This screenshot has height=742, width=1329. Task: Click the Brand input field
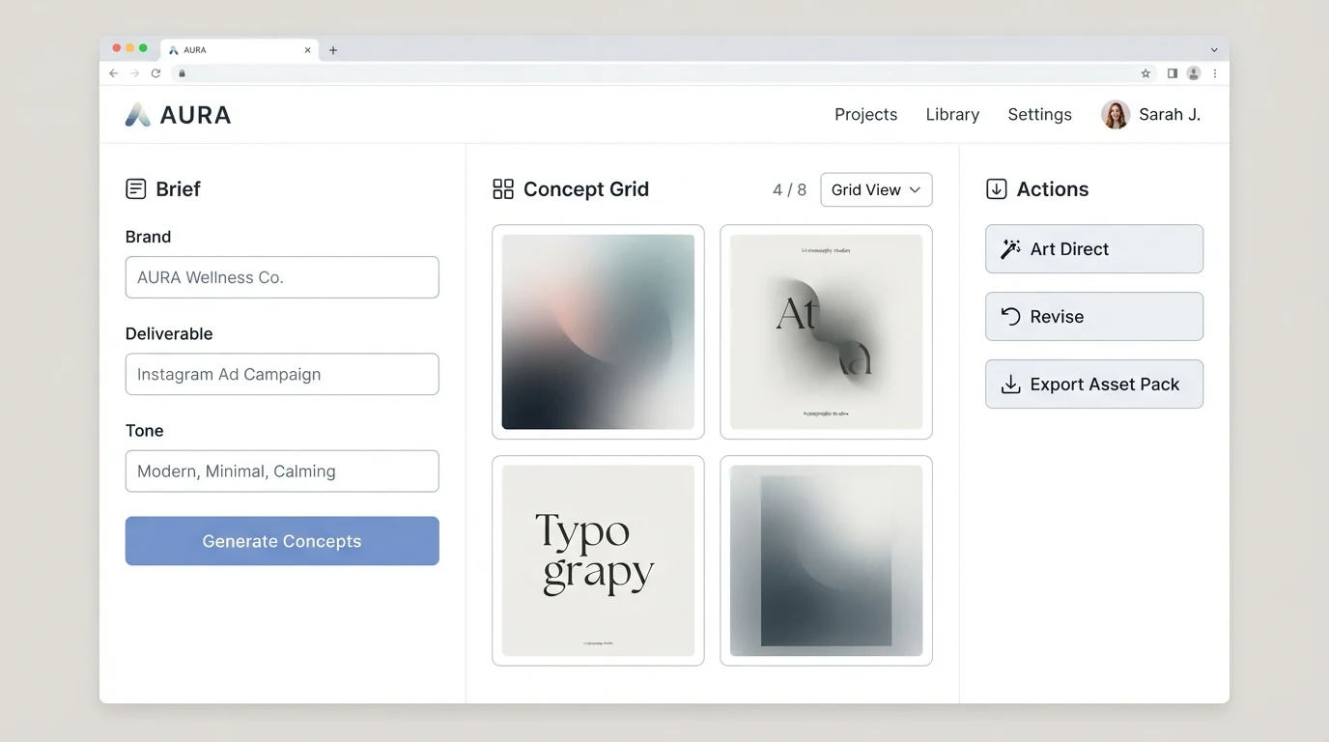click(282, 277)
